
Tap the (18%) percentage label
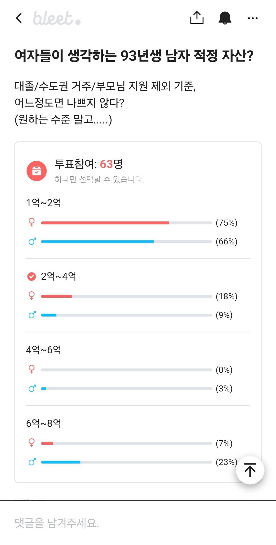coord(226,297)
